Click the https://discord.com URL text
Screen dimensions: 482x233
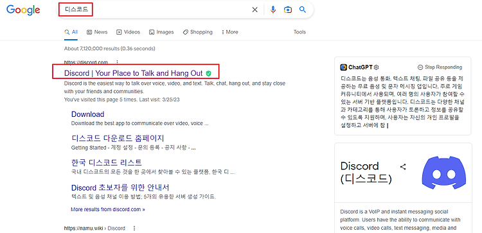pos(86,62)
